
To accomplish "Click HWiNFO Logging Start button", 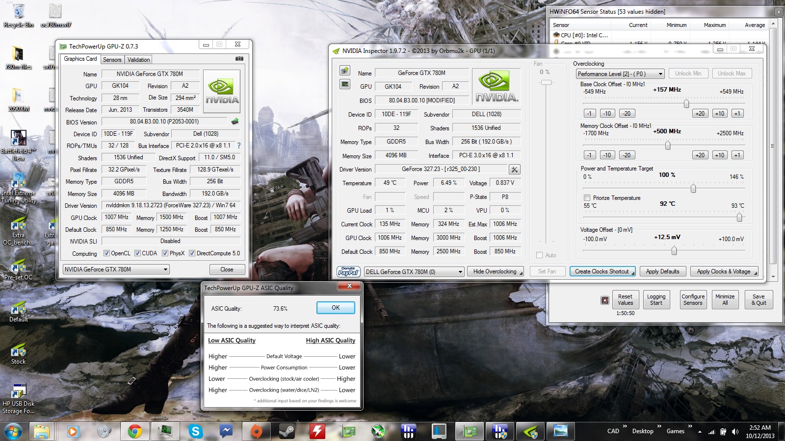I will click(656, 299).
